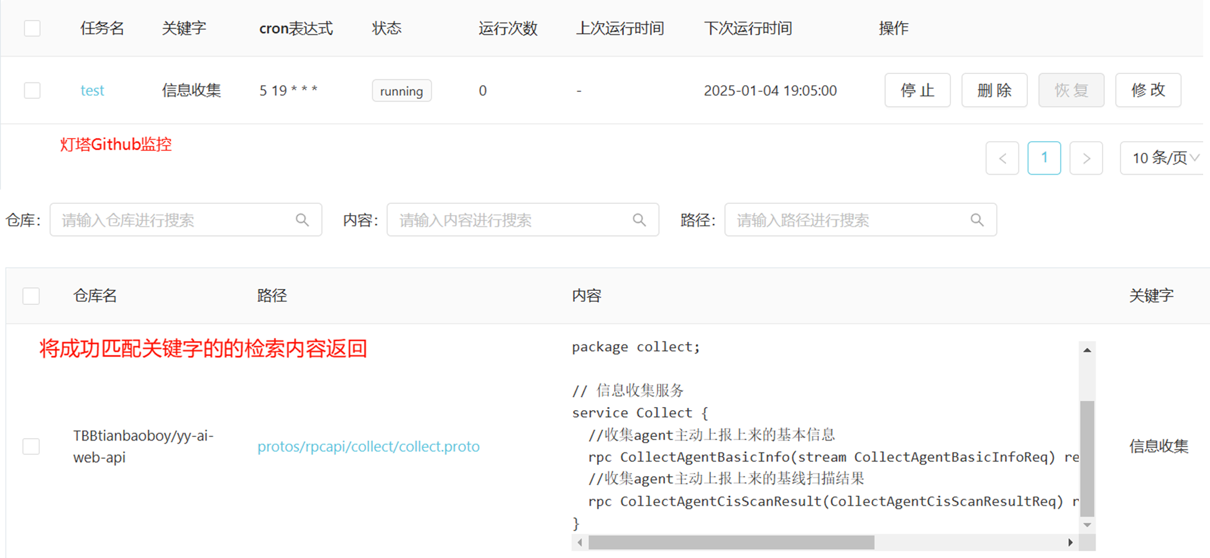Viewport: 1210px width, 558px height.
Task: Click 删除 button for test task
Action: (994, 90)
